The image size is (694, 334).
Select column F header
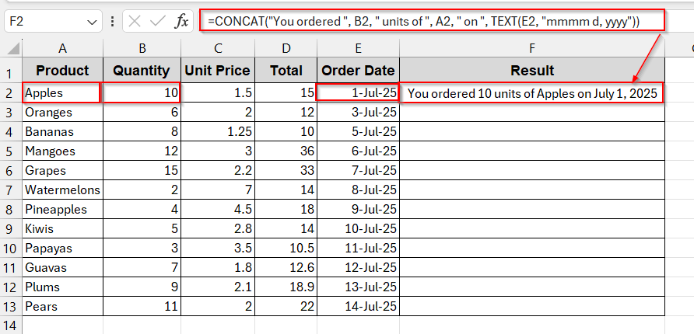(x=531, y=48)
